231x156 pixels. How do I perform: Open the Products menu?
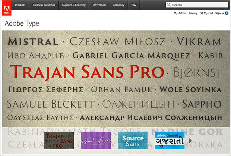(20, 5)
